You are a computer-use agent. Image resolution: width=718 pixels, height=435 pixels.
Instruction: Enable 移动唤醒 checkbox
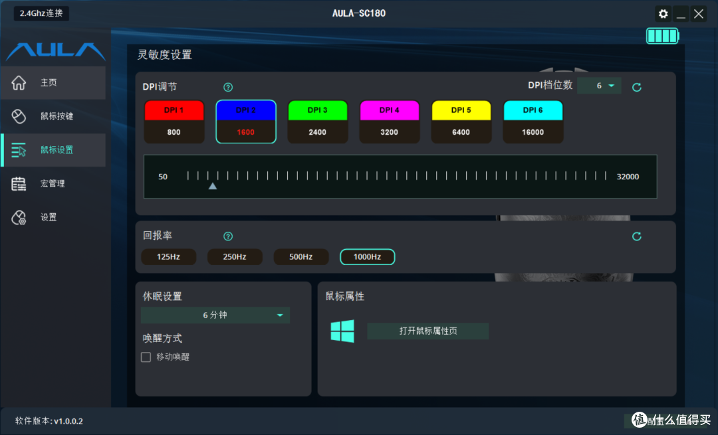[146, 357]
